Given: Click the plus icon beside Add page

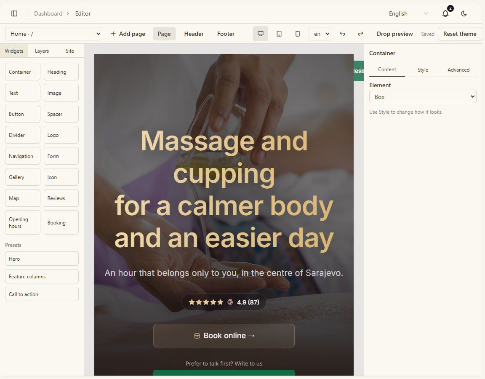Looking at the screenshot, I should pyautogui.click(x=113, y=34).
